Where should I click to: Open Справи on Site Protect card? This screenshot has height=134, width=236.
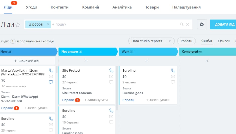(68, 100)
